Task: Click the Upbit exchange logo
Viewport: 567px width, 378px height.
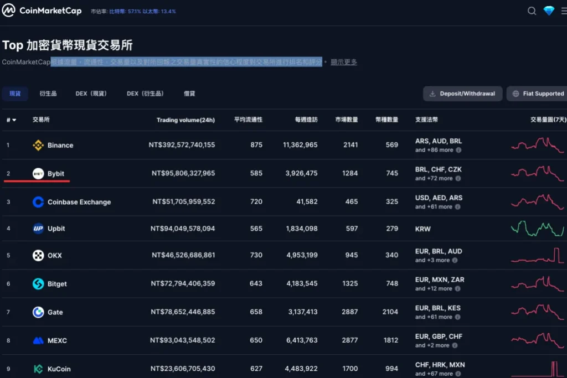Action: tap(38, 229)
